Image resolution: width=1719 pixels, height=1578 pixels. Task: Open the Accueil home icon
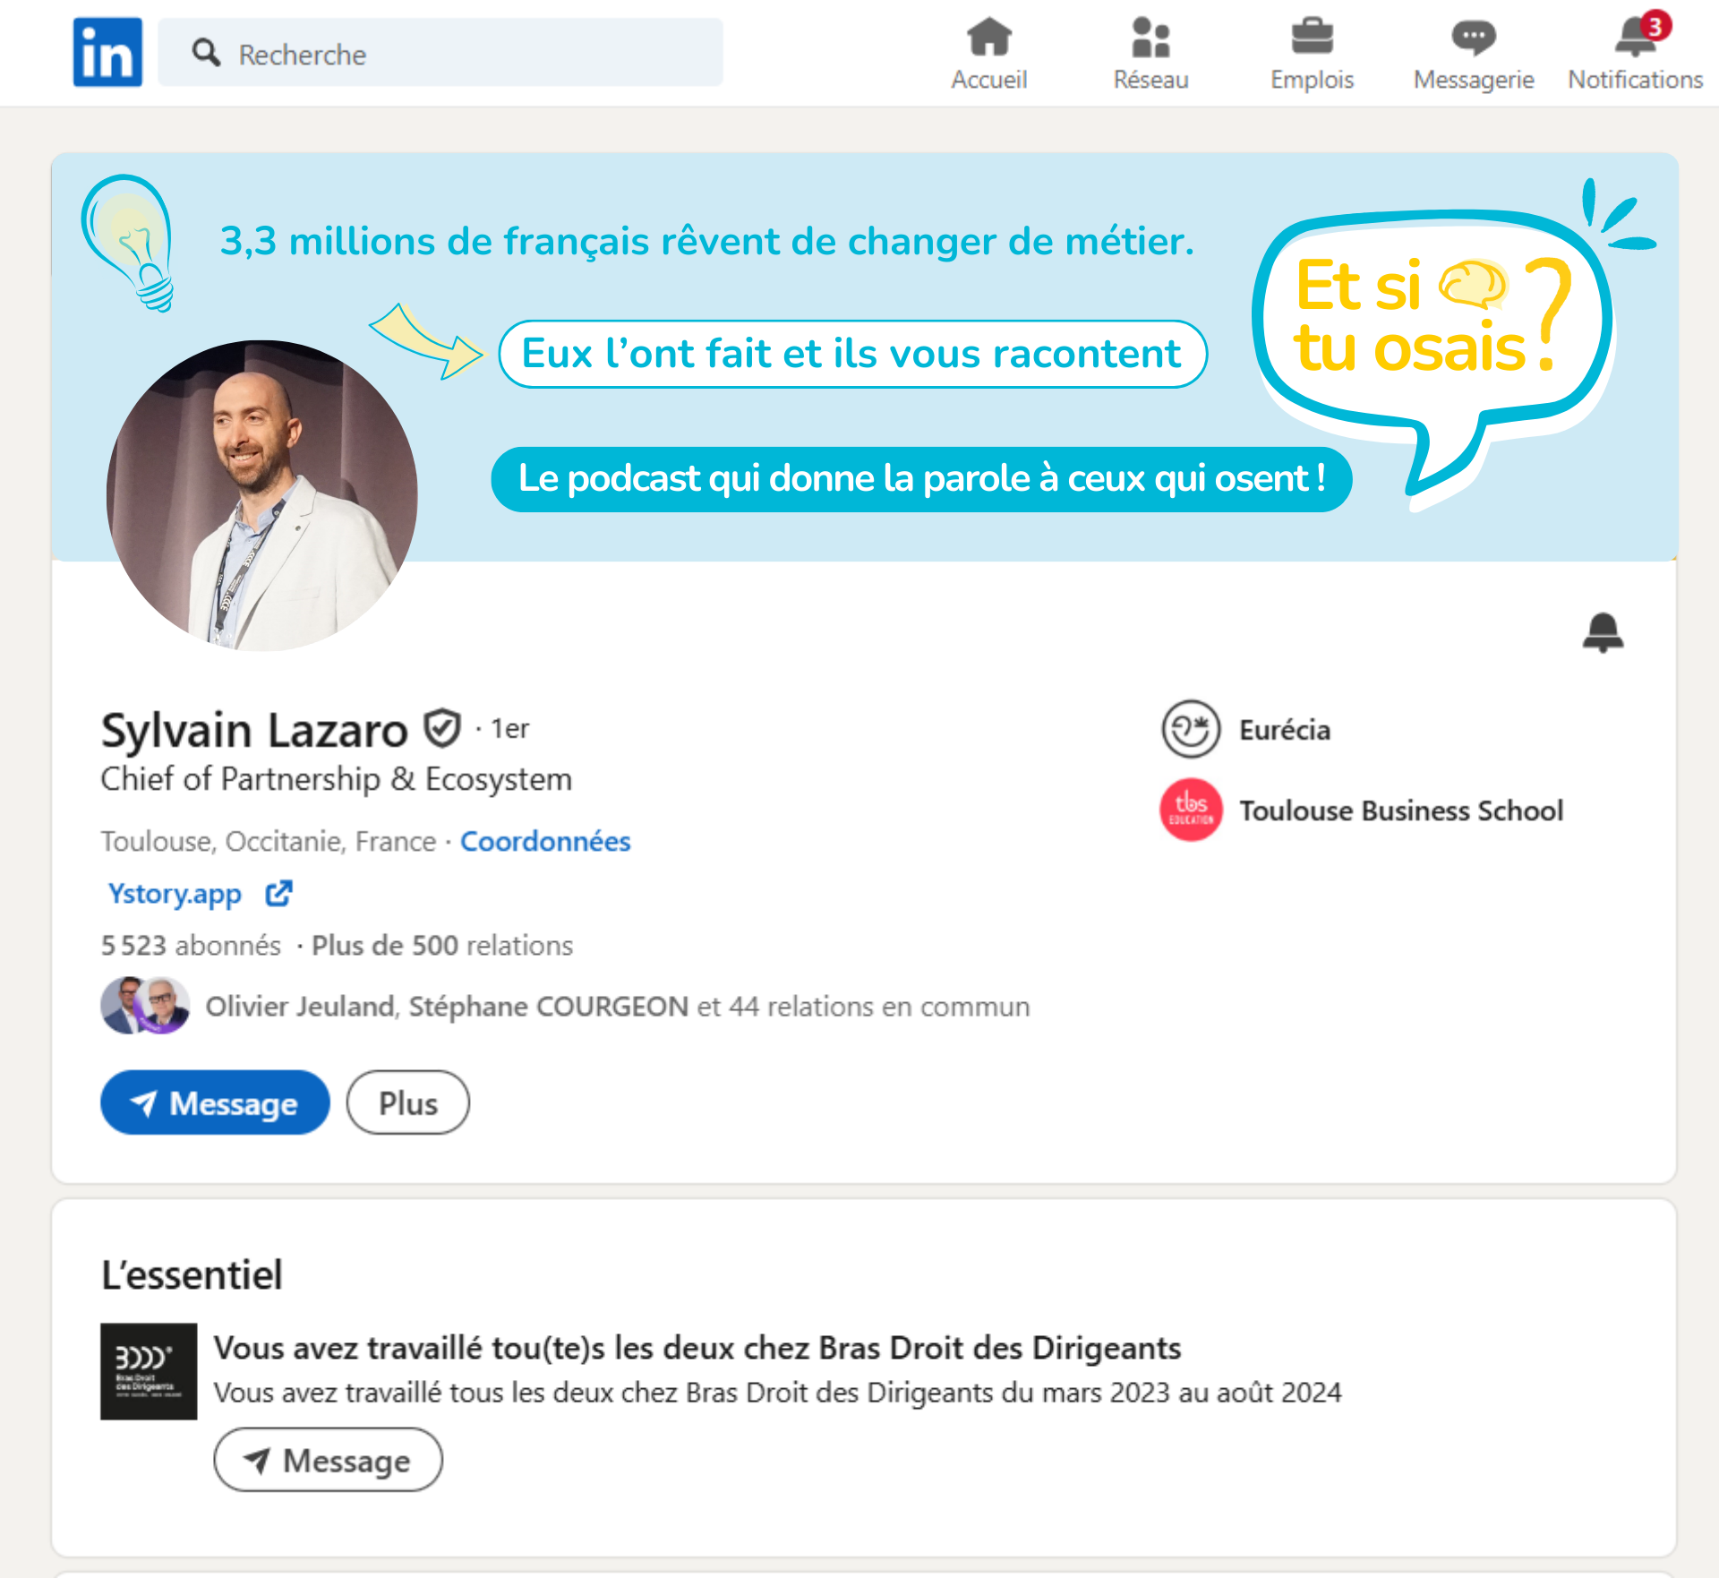988,39
